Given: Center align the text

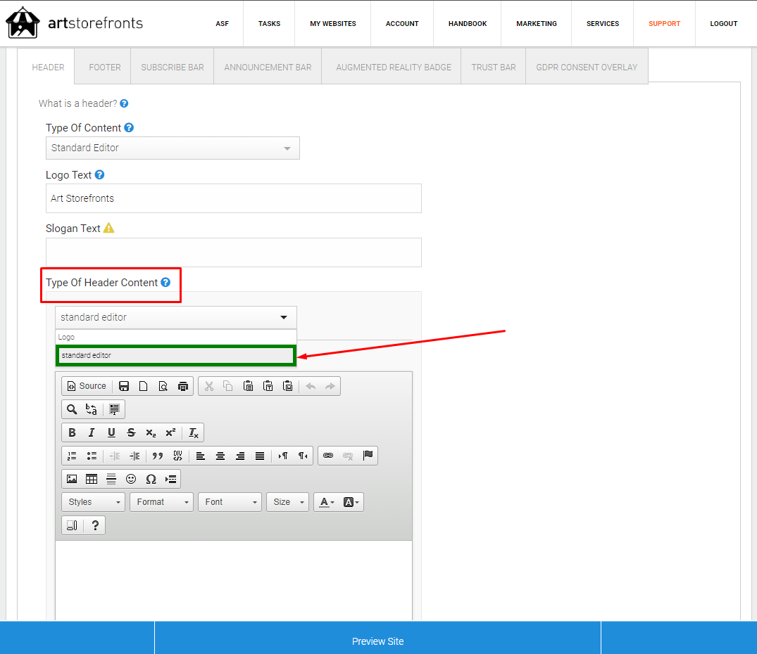Looking at the screenshot, I should (220, 456).
